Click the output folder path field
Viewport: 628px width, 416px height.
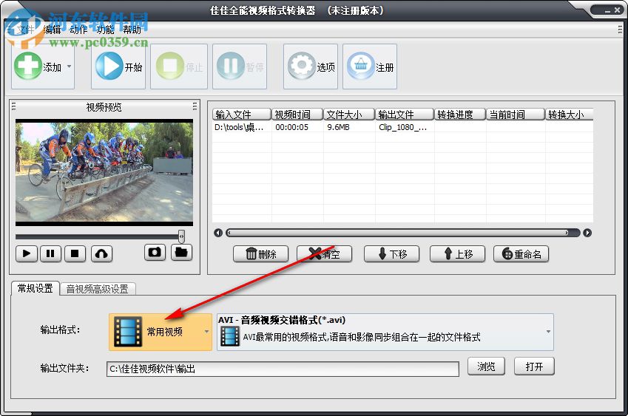tap(283, 369)
